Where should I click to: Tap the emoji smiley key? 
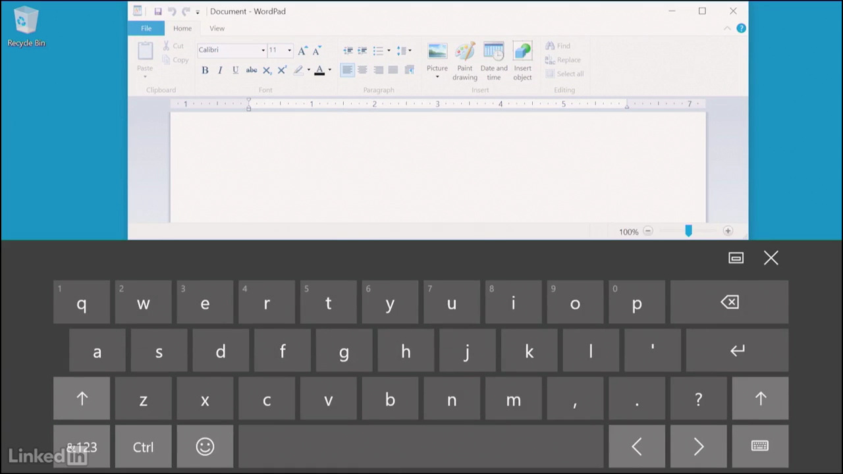click(x=205, y=446)
